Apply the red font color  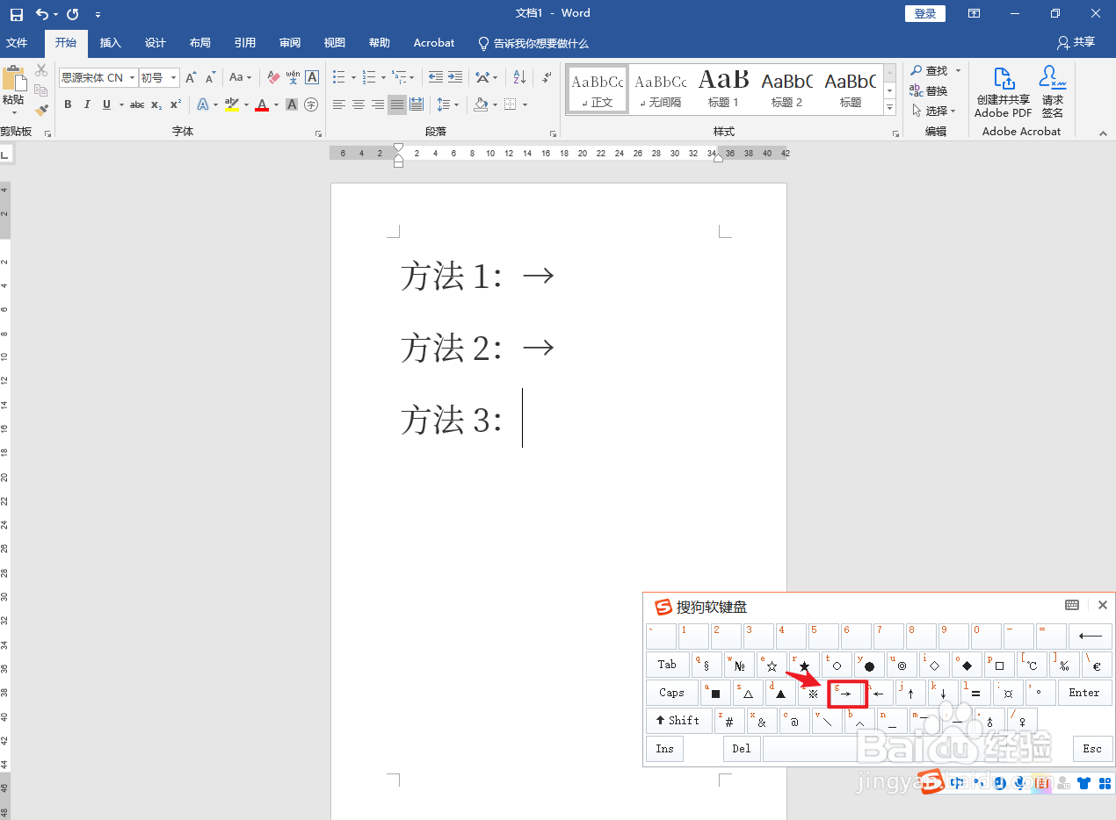(x=262, y=104)
